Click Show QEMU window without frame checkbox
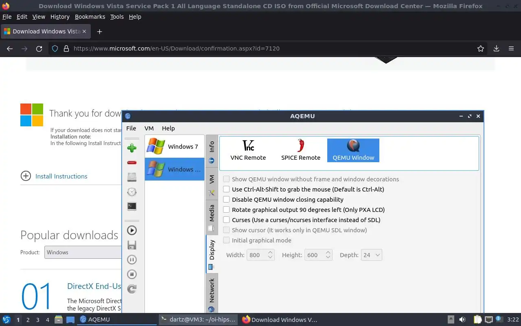 (x=226, y=179)
